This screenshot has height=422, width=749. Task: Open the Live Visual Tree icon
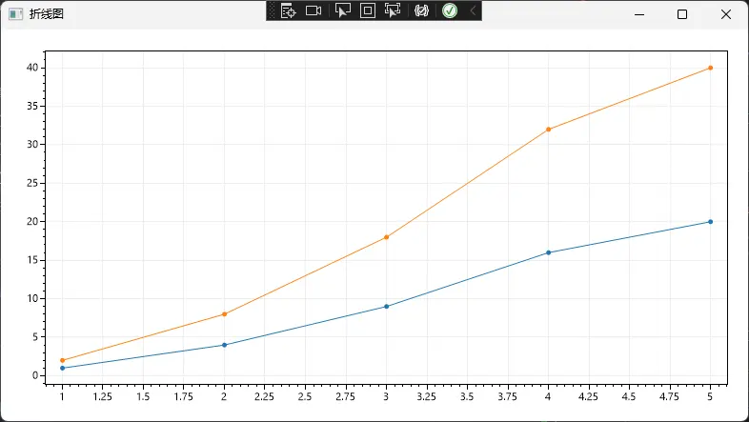(x=289, y=10)
